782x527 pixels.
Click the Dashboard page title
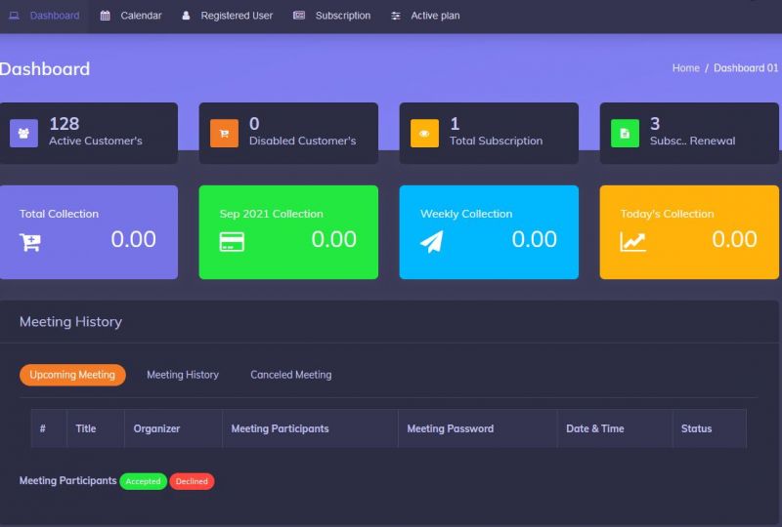45,68
